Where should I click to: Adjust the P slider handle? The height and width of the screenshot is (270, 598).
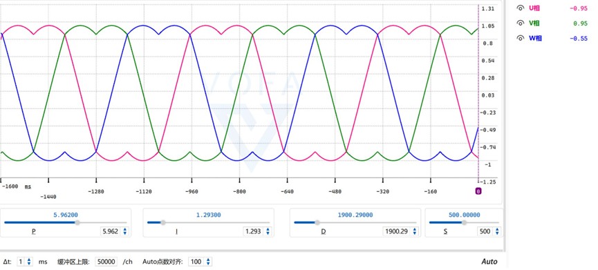click(x=77, y=223)
